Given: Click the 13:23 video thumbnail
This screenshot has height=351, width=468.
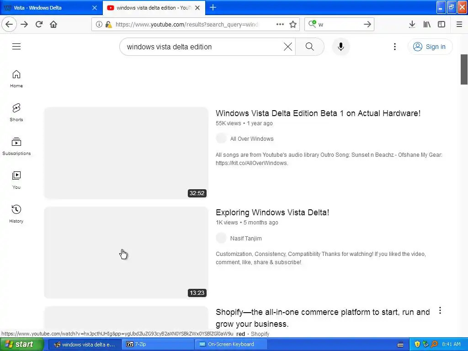Looking at the screenshot, I should coord(126,252).
